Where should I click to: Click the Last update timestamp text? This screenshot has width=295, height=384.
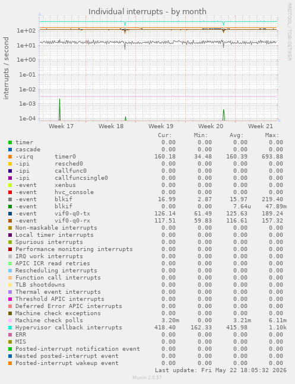pyautogui.click(x=221, y=370)
